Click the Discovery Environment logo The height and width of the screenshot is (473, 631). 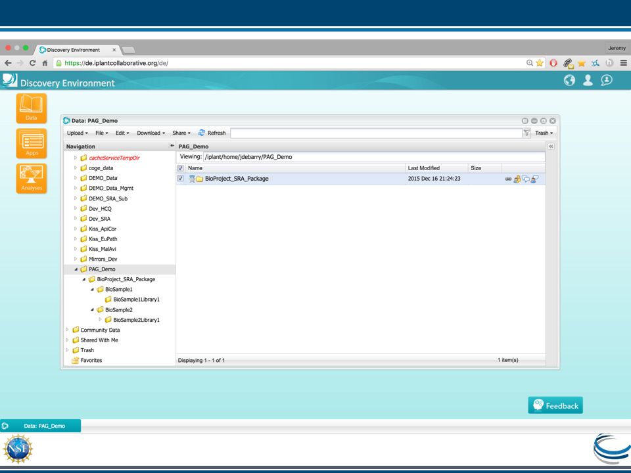[10, 80]
